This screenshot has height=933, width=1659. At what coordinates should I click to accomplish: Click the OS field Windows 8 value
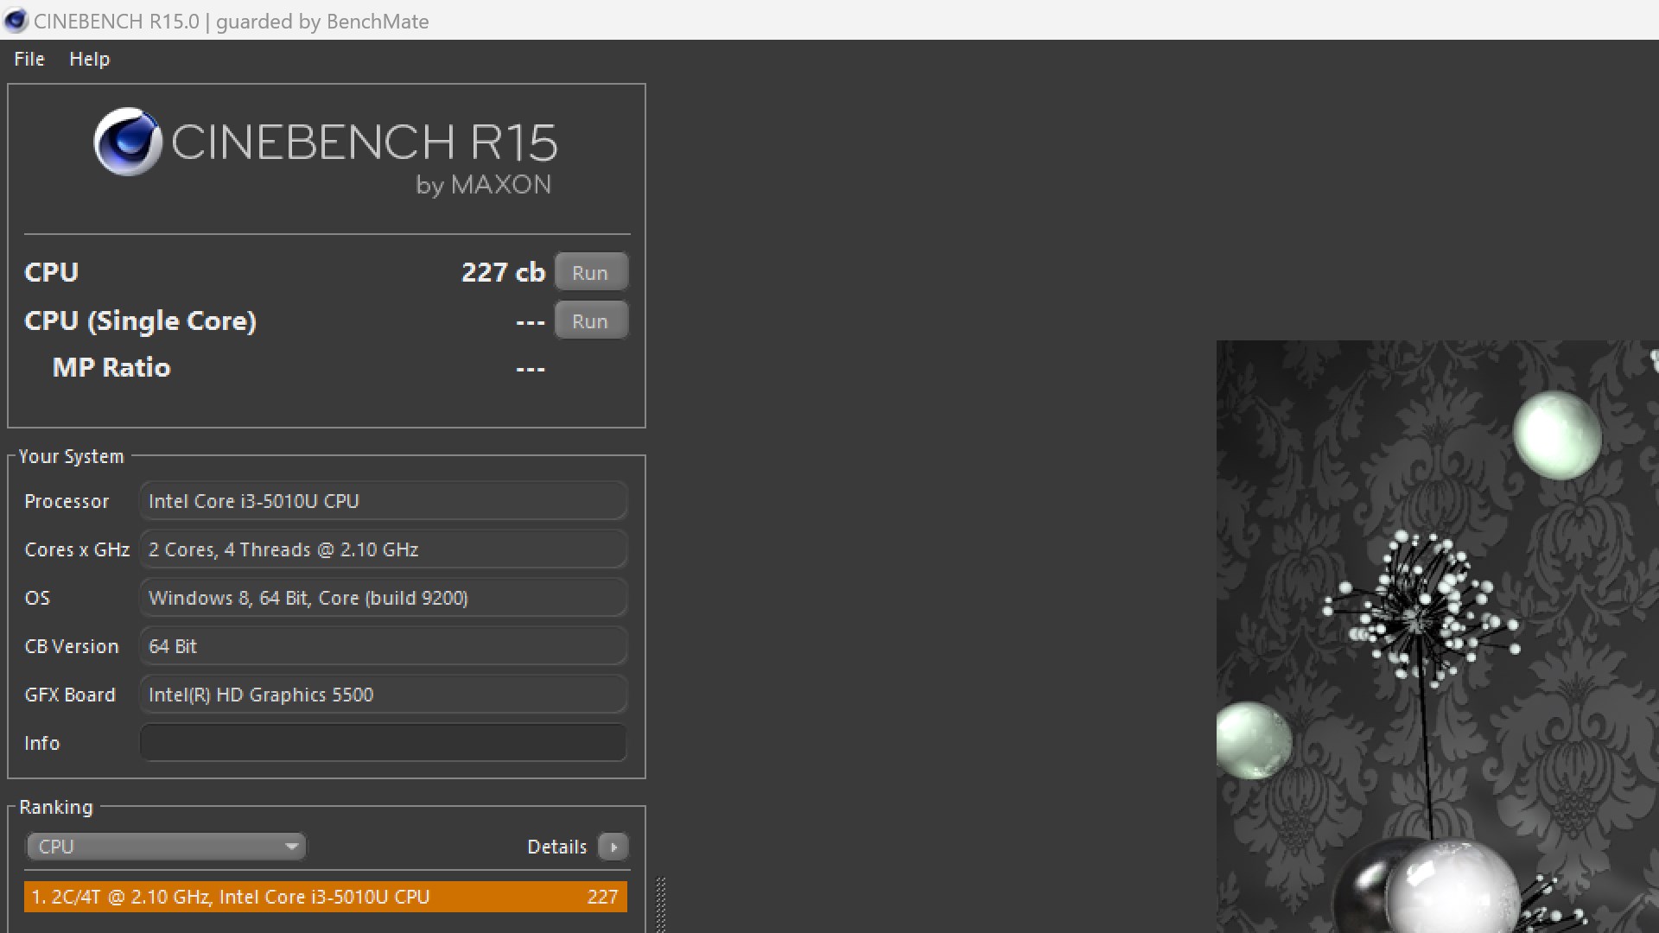[383, 598]
